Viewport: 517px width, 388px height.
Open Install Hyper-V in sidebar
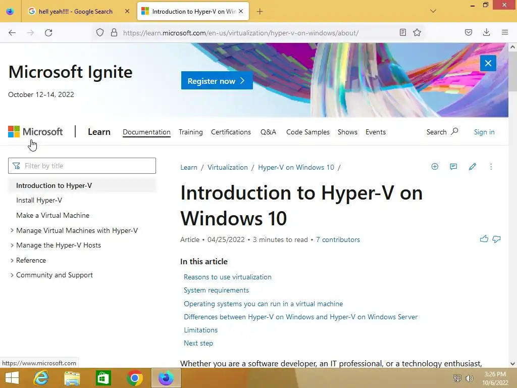click(39, 200)
